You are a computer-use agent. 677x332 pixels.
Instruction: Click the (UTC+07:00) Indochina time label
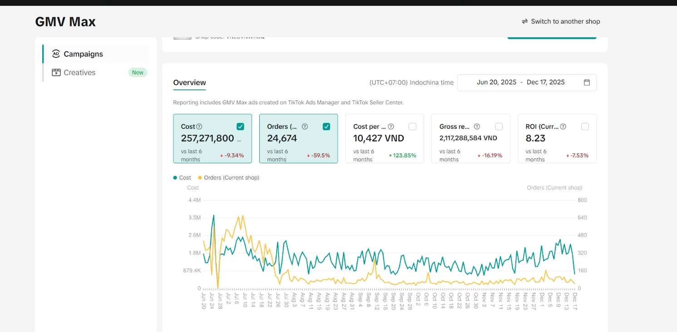pos(411,83)
